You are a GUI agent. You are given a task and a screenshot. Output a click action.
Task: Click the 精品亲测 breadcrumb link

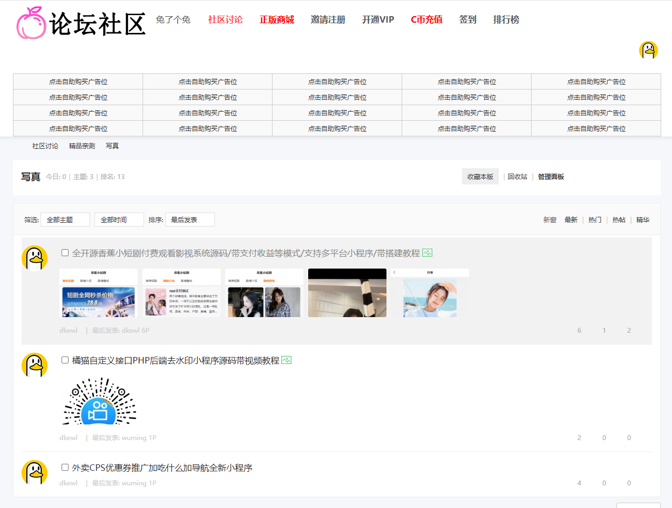[x=82, y=146]
